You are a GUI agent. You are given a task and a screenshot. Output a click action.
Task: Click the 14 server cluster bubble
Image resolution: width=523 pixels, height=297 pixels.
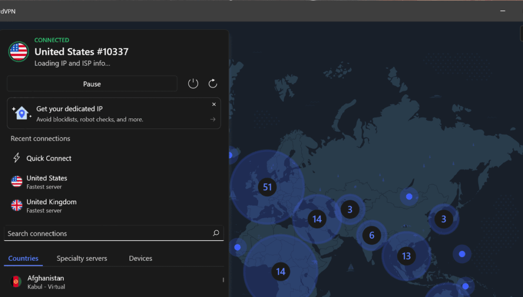pos(317,219)
